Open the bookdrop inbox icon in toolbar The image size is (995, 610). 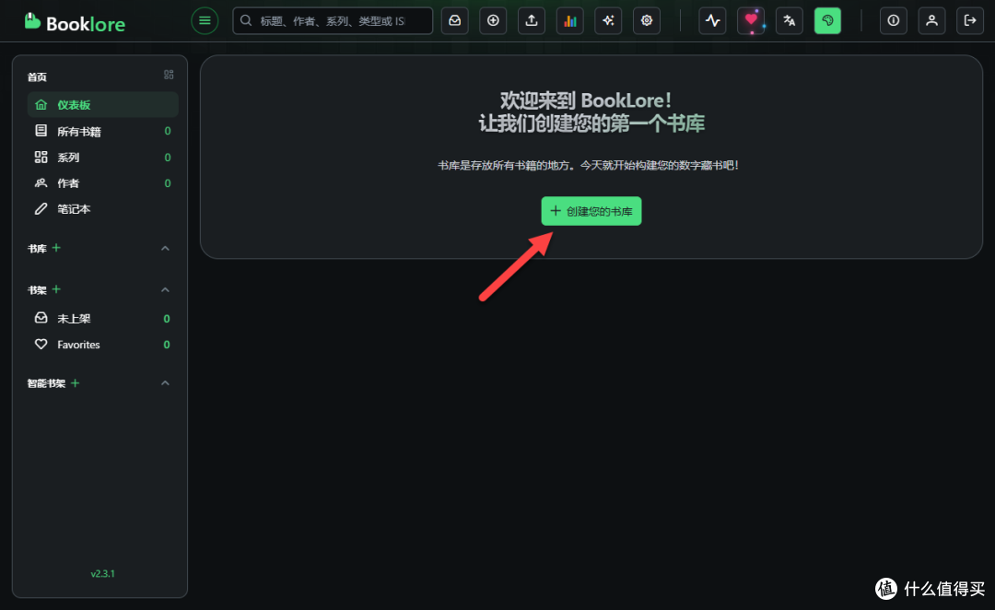[455, 21]
